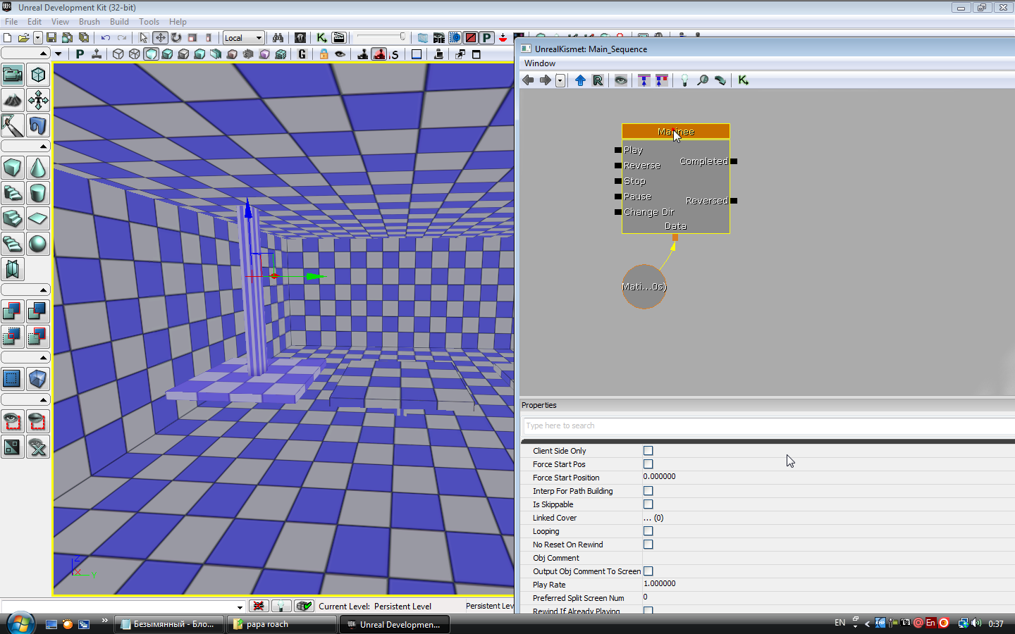Viewport: 1015px width, 634px height.
Task: Check the Is Skippable option
Action: pos(648,504)
